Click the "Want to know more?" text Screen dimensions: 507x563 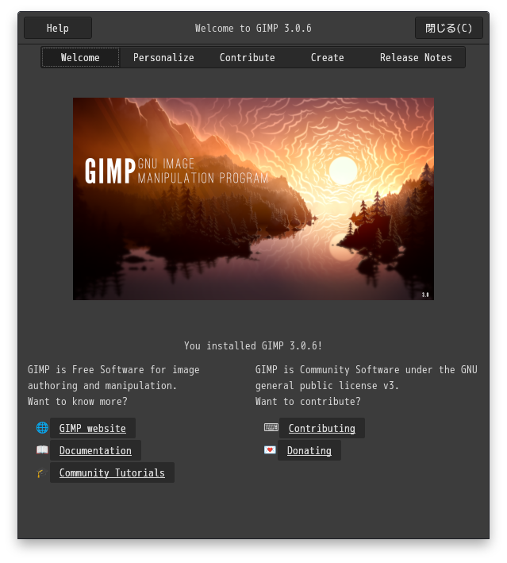[x=78, y=402]
